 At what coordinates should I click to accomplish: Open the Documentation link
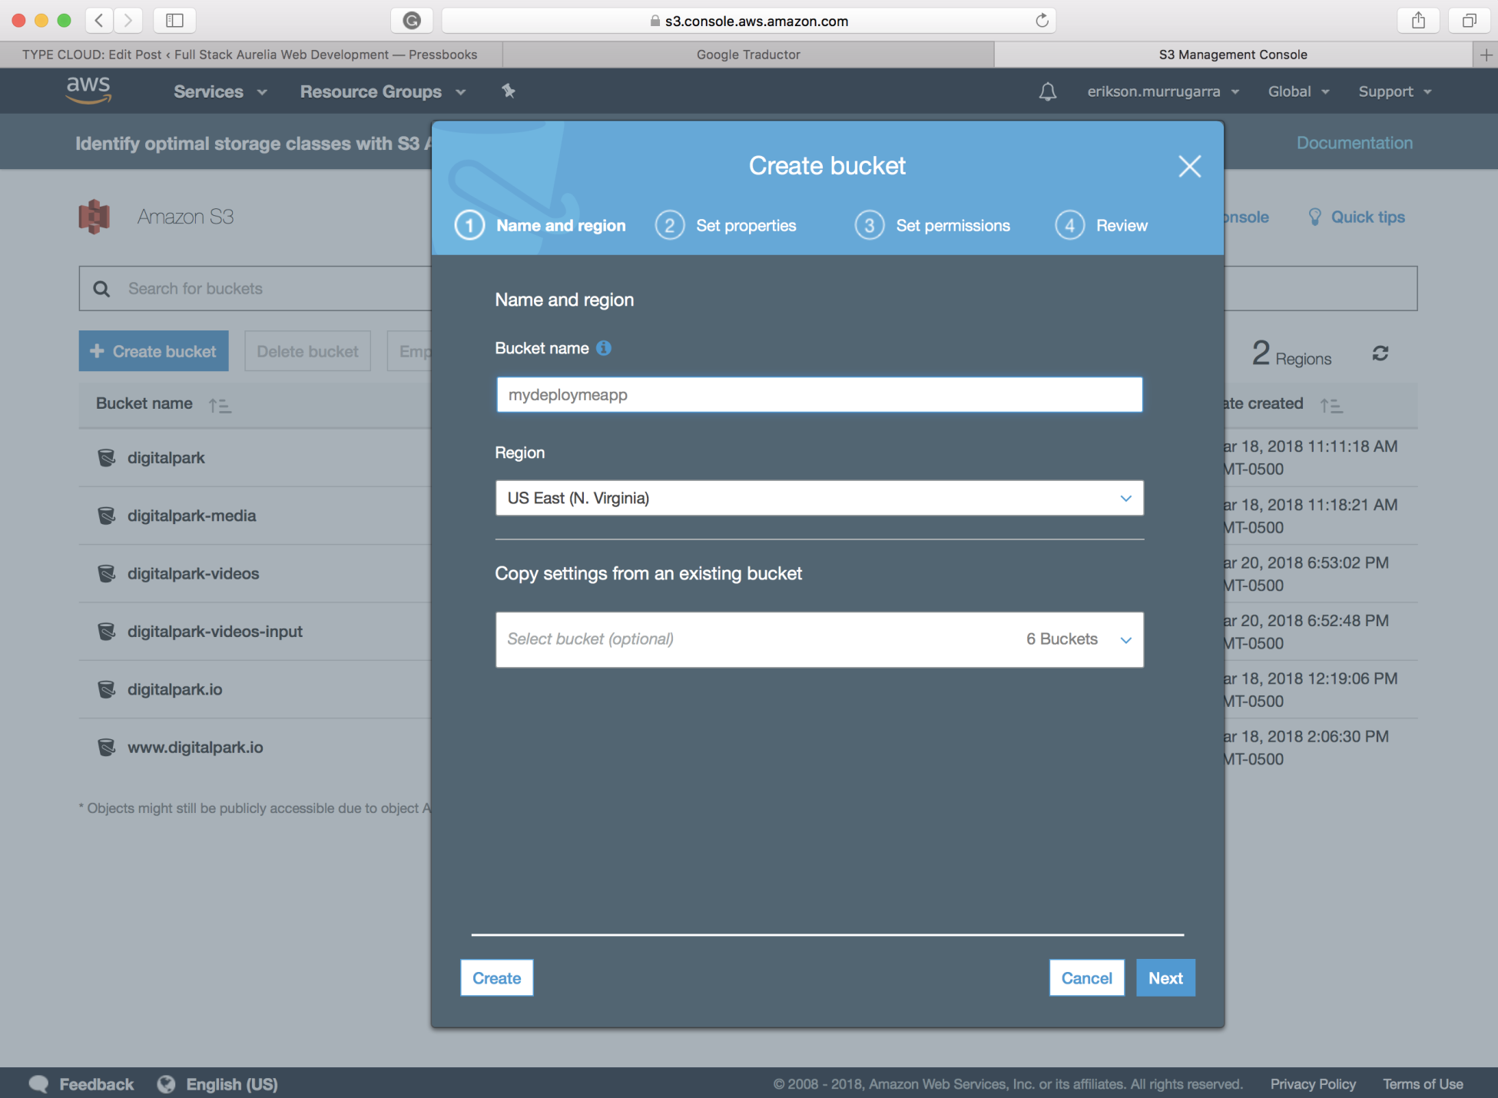pyautogui.click(x=1354, y=143)
